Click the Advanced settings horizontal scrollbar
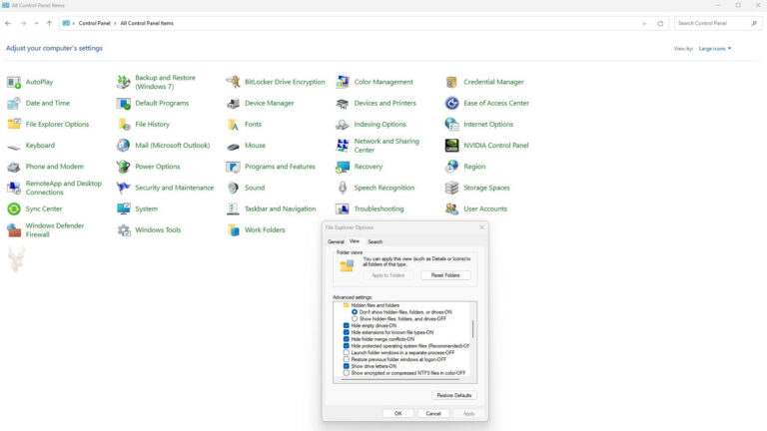The width and height of the screenshot is (767, 431). (402, 379)
